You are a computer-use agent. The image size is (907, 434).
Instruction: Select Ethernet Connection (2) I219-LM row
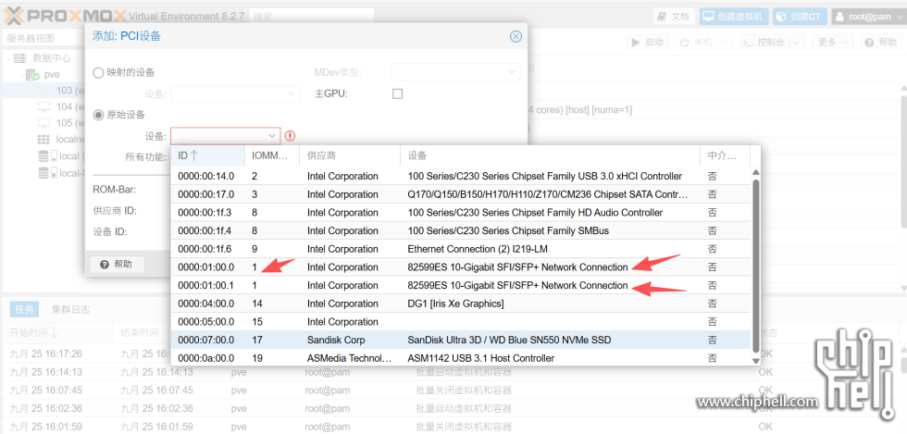461,249
